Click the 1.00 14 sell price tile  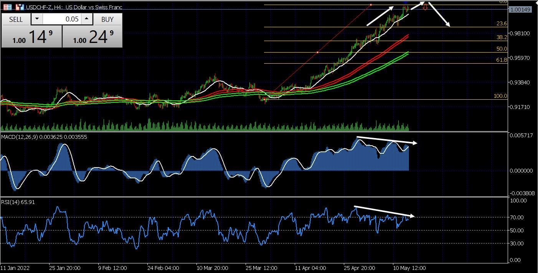coord(31,37)
